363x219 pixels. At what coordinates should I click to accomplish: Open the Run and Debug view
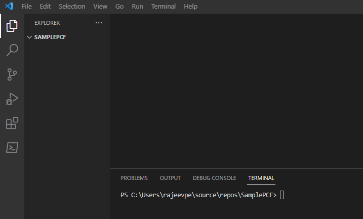[12, 98]
